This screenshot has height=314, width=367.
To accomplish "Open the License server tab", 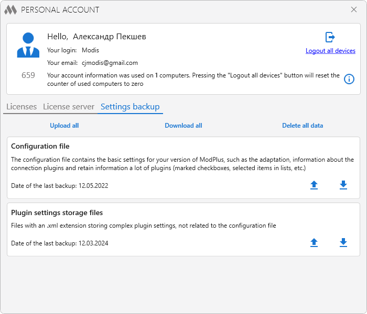I will [69, 107].
